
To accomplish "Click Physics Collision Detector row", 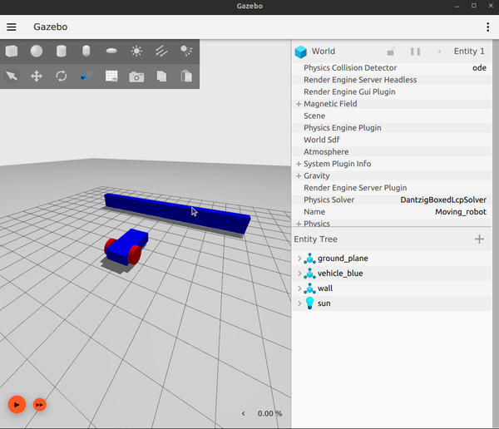I will click(392, 68).
